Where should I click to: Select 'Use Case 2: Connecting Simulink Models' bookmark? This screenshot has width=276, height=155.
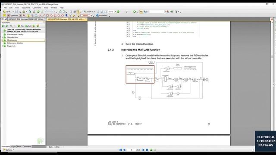point(24,31)
